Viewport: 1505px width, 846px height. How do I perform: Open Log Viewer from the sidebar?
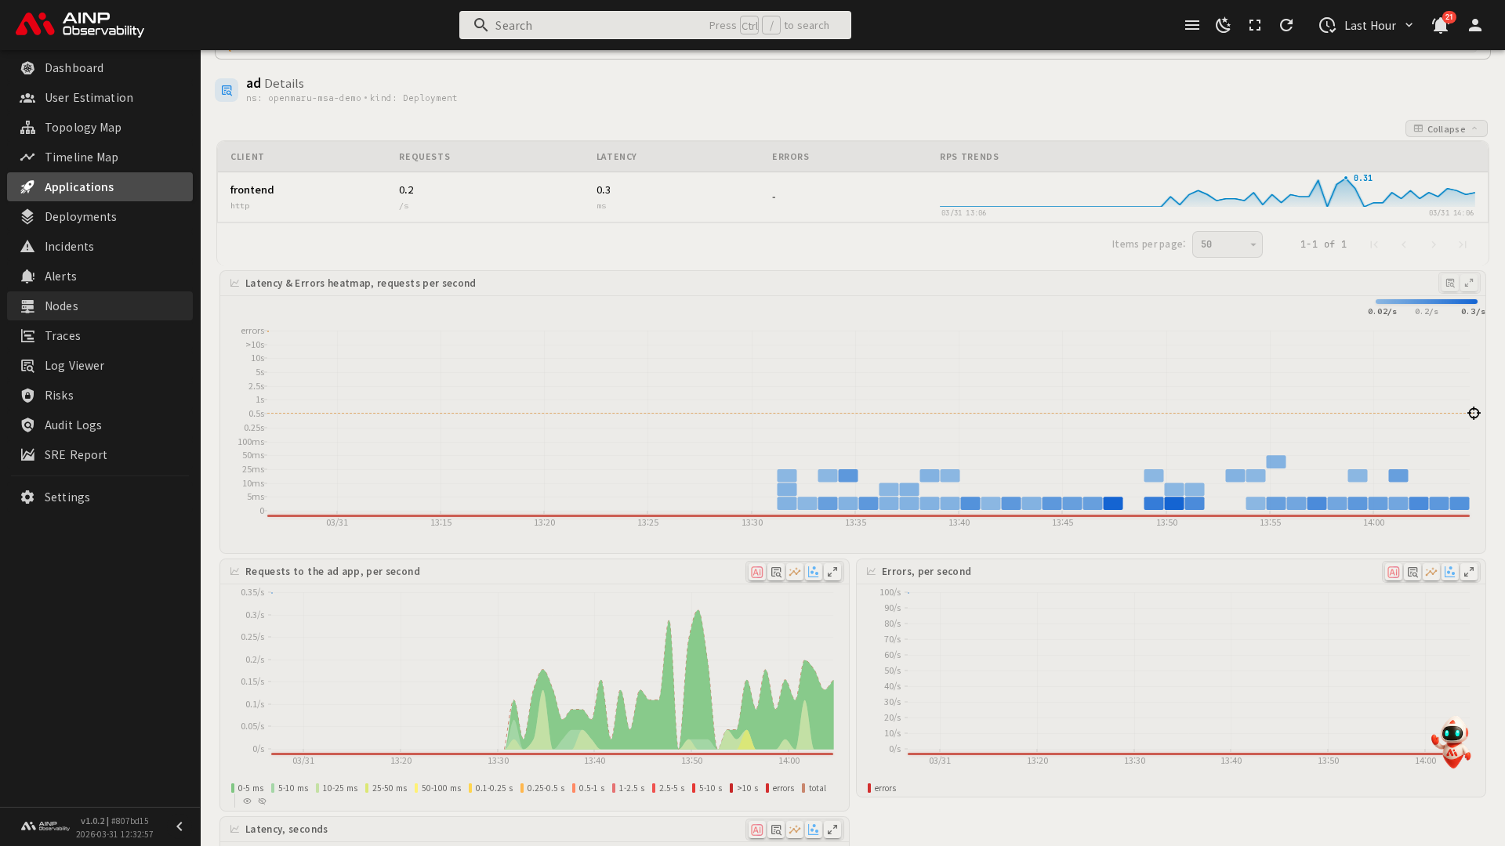[x=74, y=366]
